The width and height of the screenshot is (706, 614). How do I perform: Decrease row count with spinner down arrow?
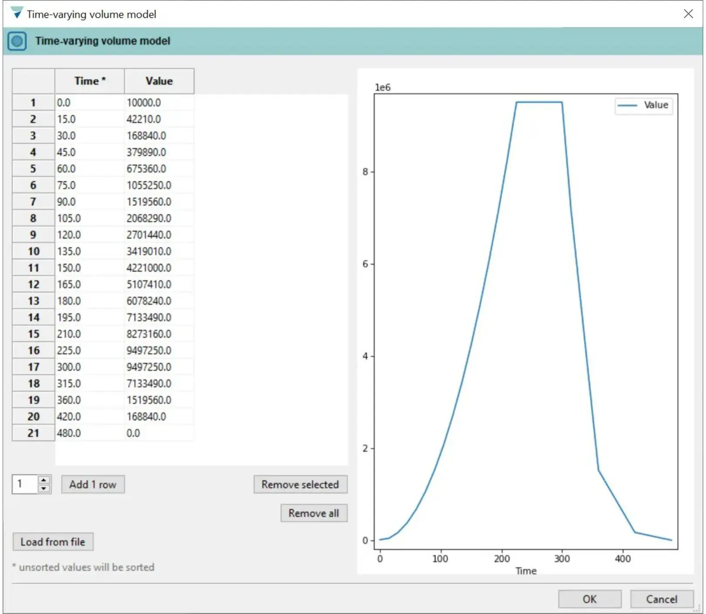44,489
